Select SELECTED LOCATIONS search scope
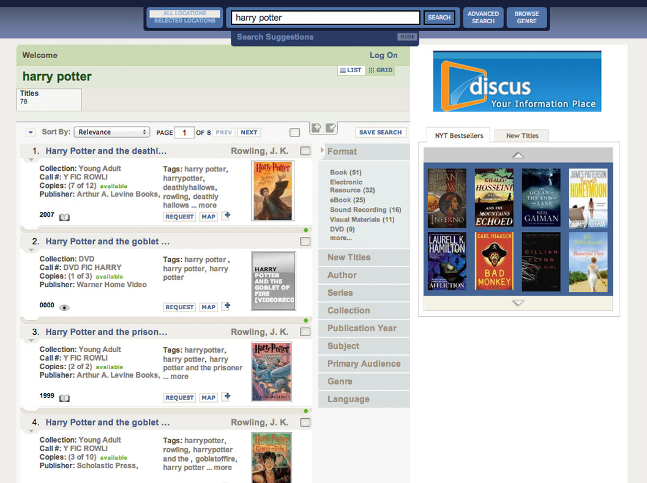The width and height of the screenshot is (647, 483). 184,21
